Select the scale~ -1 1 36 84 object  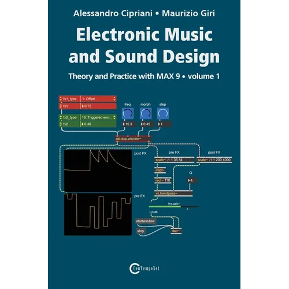click(175, 160)
